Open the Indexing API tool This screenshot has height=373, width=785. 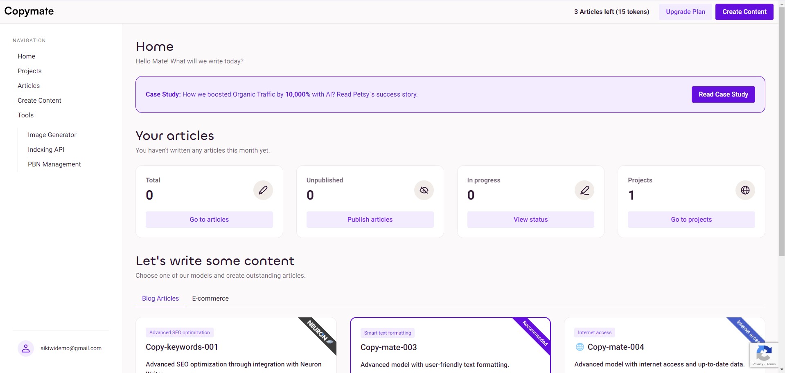[46, 149]
